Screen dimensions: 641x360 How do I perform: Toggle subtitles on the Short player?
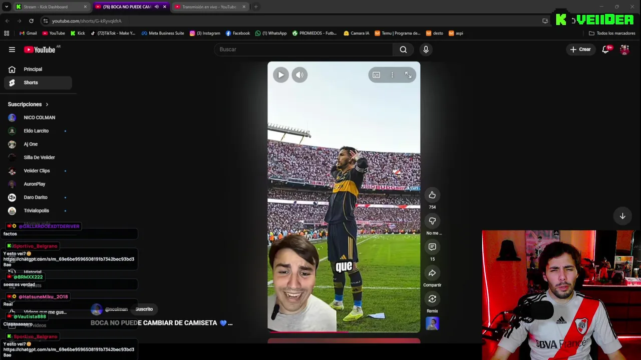(x=376, y=75)
